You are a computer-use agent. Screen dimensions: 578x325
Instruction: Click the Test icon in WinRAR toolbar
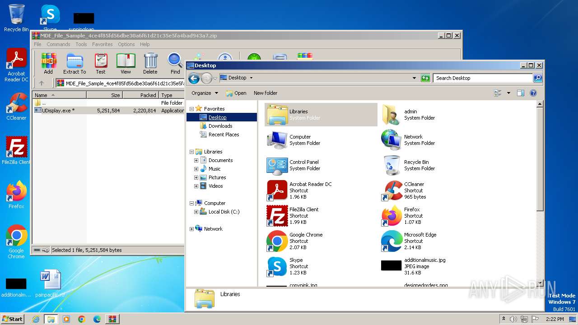[x=101, y=63]
